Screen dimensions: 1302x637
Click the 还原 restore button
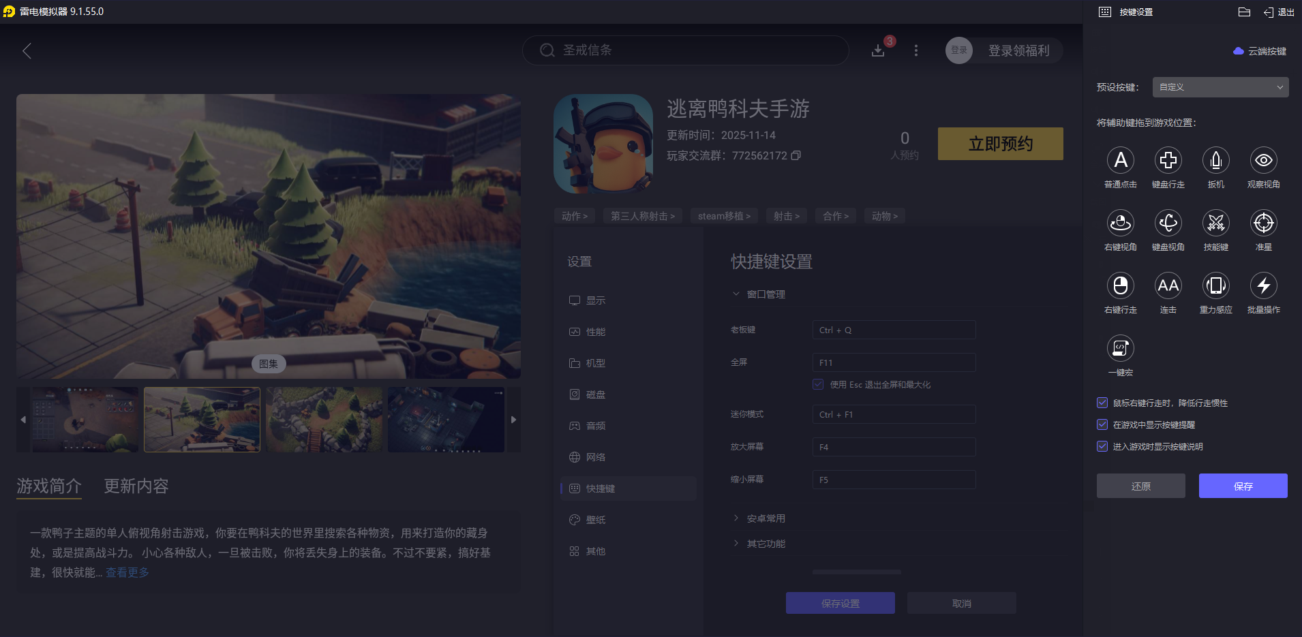1140,486
